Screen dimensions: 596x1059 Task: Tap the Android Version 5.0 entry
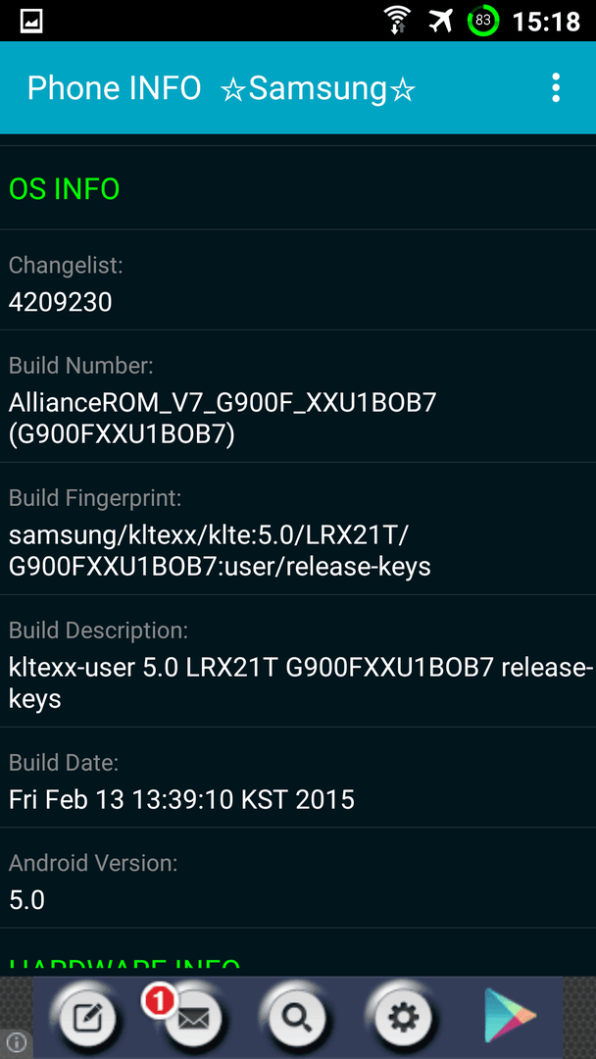point(298,878)
